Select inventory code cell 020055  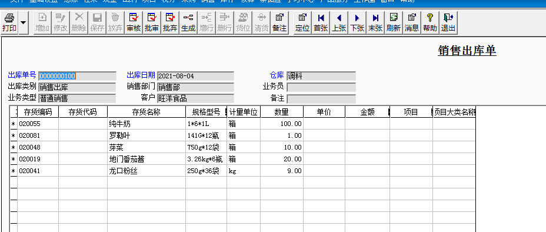pyautogui.click(x=38, y=124)
